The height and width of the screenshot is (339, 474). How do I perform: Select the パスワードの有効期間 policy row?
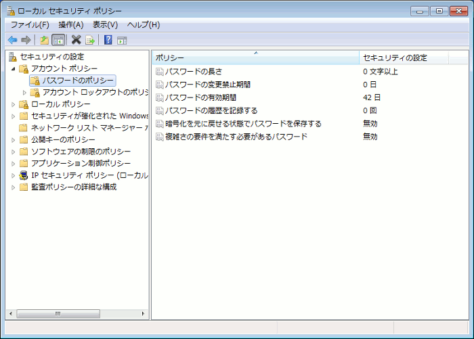pos(200,97)
